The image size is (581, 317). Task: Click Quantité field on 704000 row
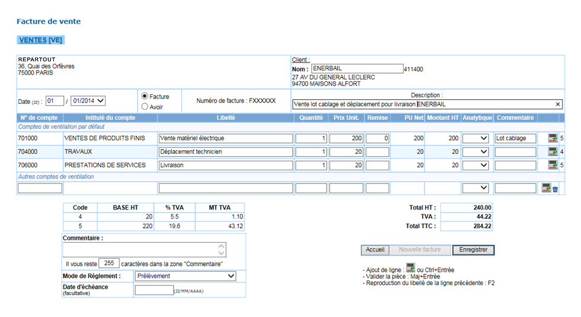311,151
